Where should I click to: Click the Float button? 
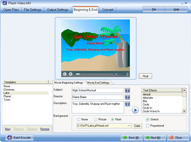(x=145, y=76)
